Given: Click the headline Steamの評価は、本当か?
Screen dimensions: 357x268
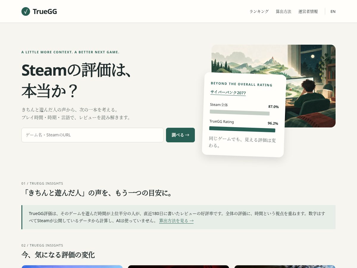Looking at the screenshot, I should click(76, 81).
